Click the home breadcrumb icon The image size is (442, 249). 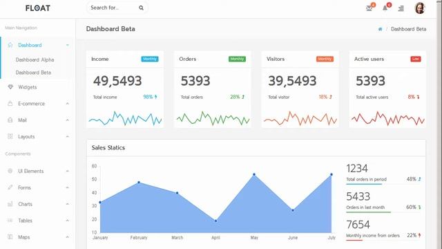[x=380, y=29]
